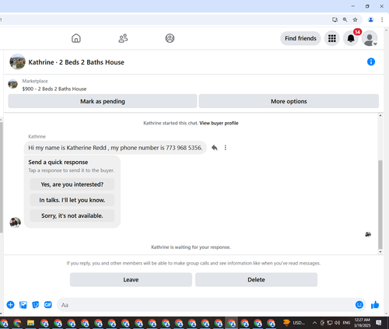Open the browser zoom magnifier icon
The width and height of the screenshot is (389, 329).
coord(345,19)
